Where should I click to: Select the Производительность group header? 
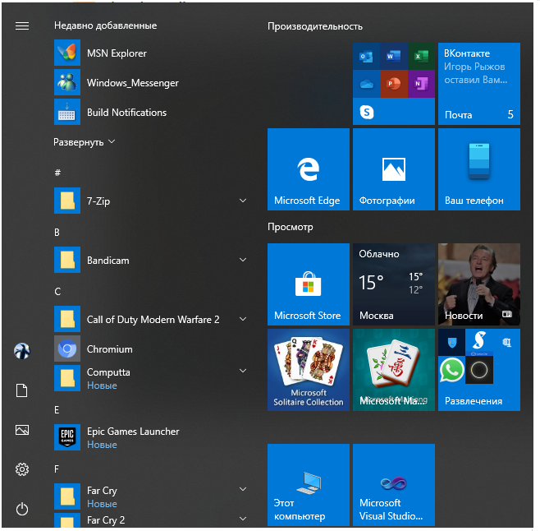click(315, 26)
